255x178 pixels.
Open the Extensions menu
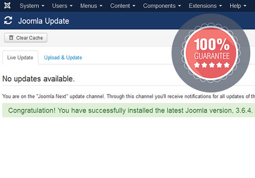pyautogui.click(x=205, y=6)
